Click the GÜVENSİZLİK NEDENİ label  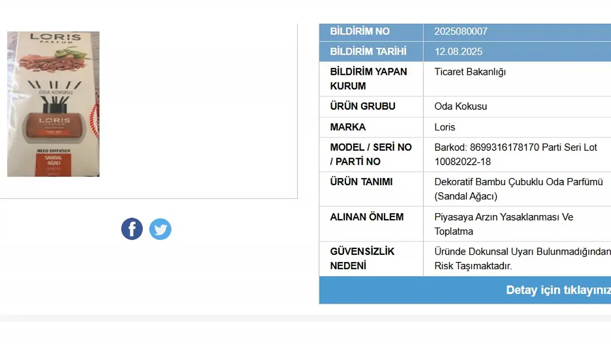362,259
